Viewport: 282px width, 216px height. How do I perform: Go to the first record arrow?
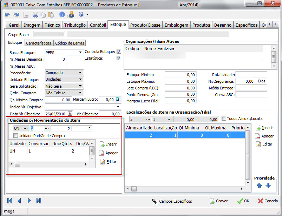tap(9, 201)
